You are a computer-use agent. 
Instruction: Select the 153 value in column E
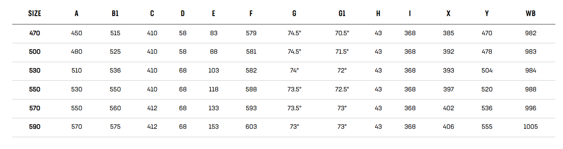click(213, 127)
